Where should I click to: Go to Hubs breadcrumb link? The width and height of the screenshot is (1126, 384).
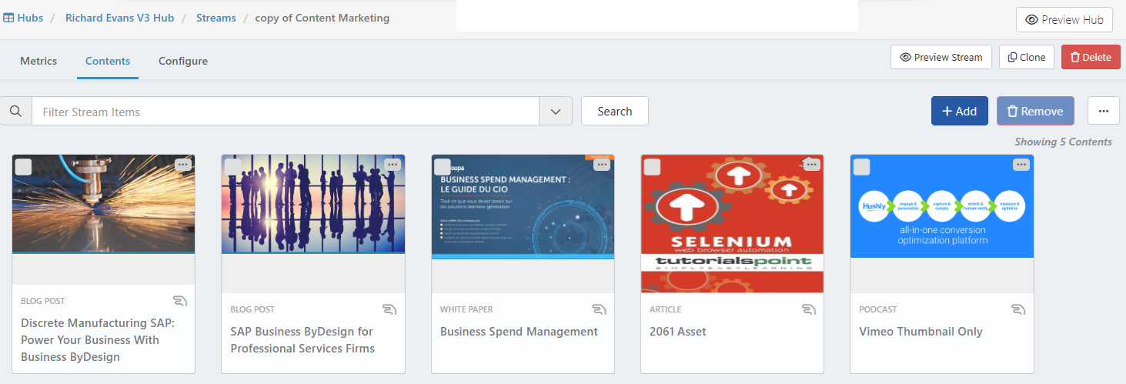[30, 18]
